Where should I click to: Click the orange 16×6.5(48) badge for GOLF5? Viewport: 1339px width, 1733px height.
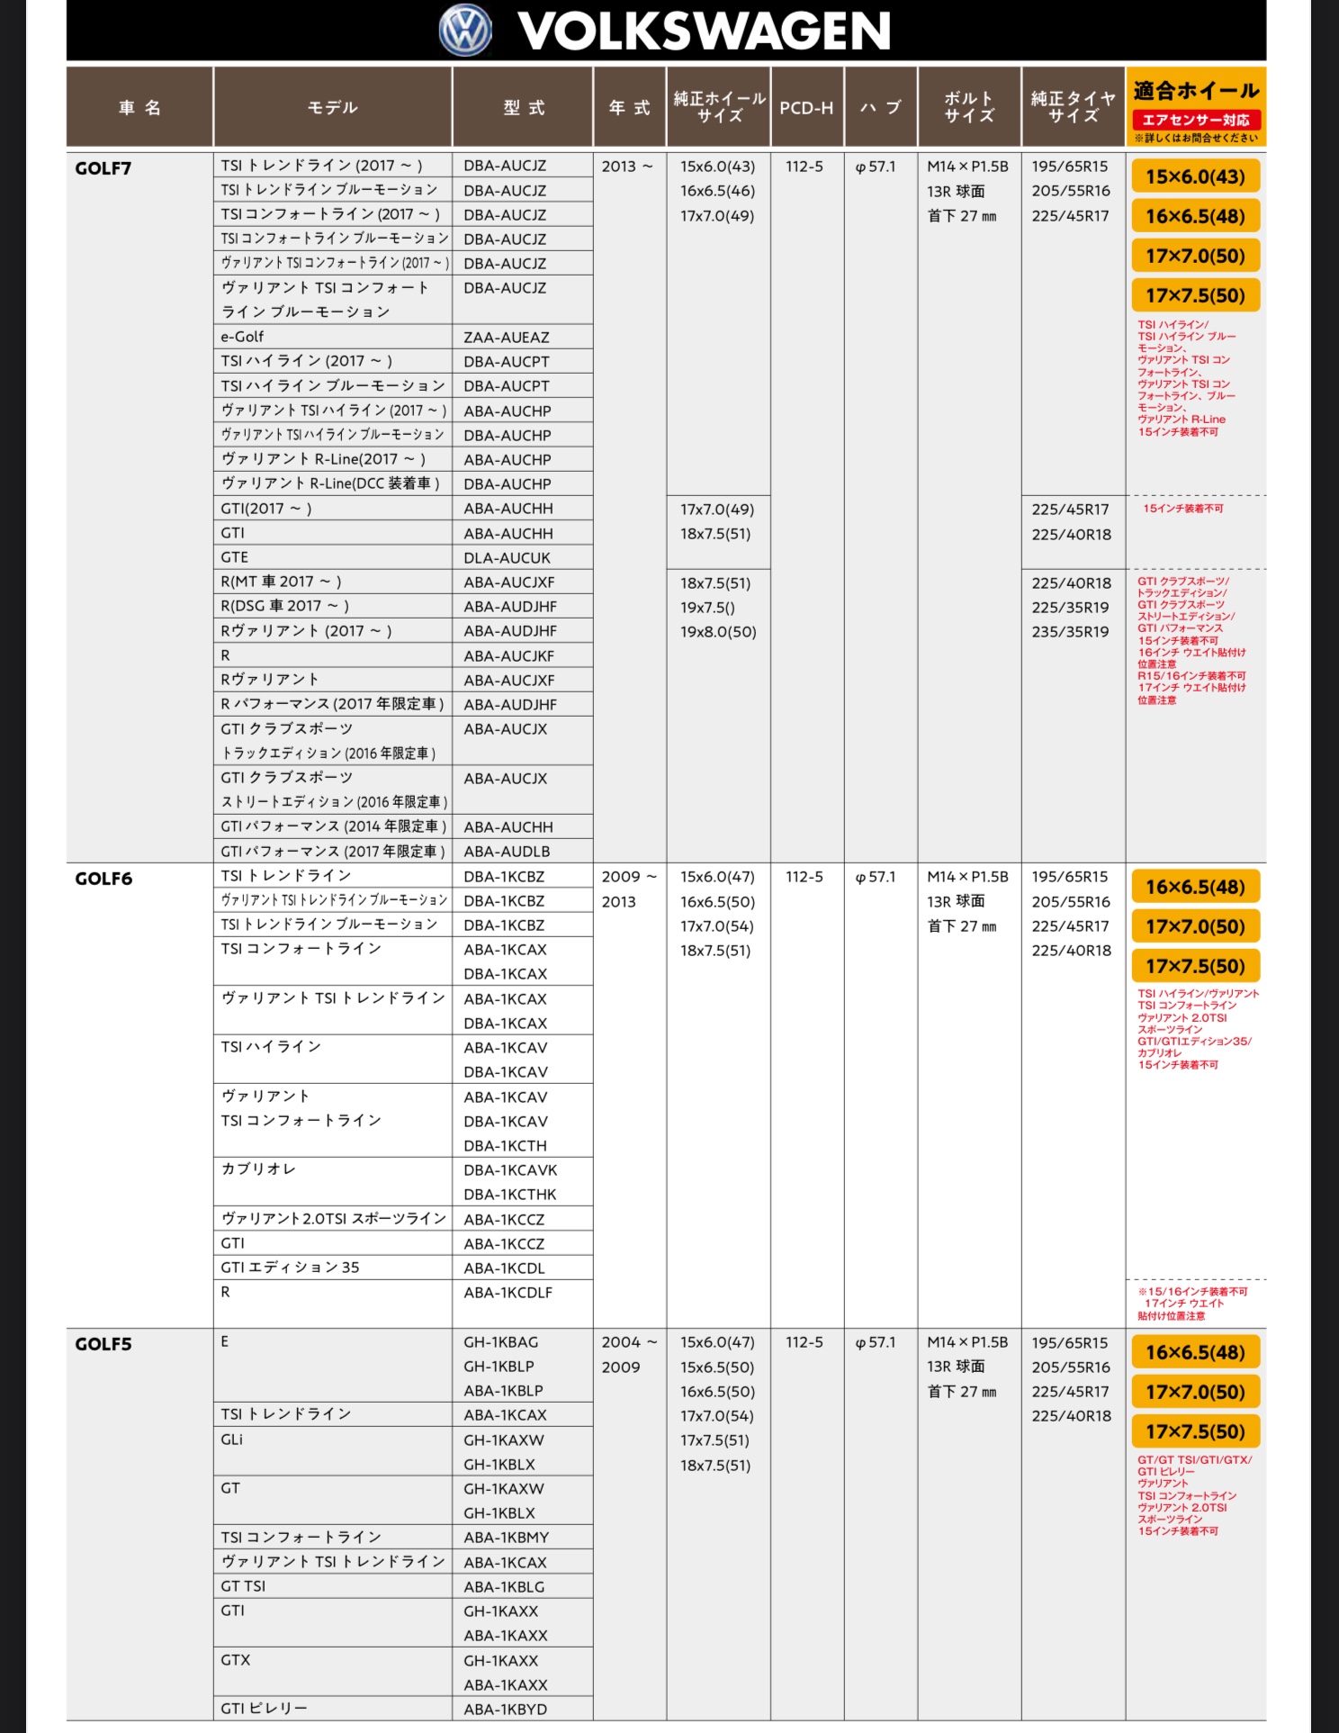[1196, 1352]
